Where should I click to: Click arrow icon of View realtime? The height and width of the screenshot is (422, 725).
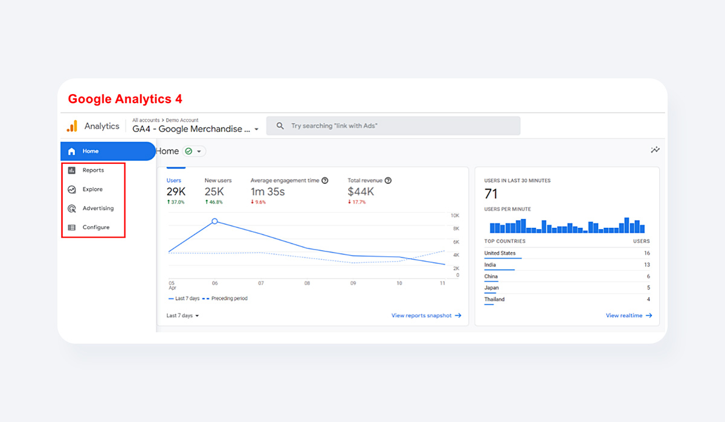click(x=649, y=315)
